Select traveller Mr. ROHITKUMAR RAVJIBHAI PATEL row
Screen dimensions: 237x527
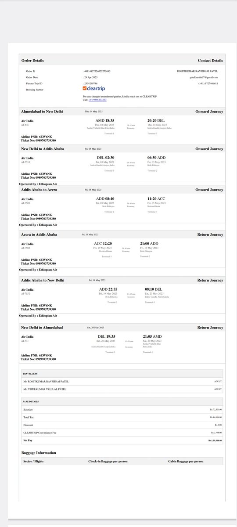tap(123, 381)
